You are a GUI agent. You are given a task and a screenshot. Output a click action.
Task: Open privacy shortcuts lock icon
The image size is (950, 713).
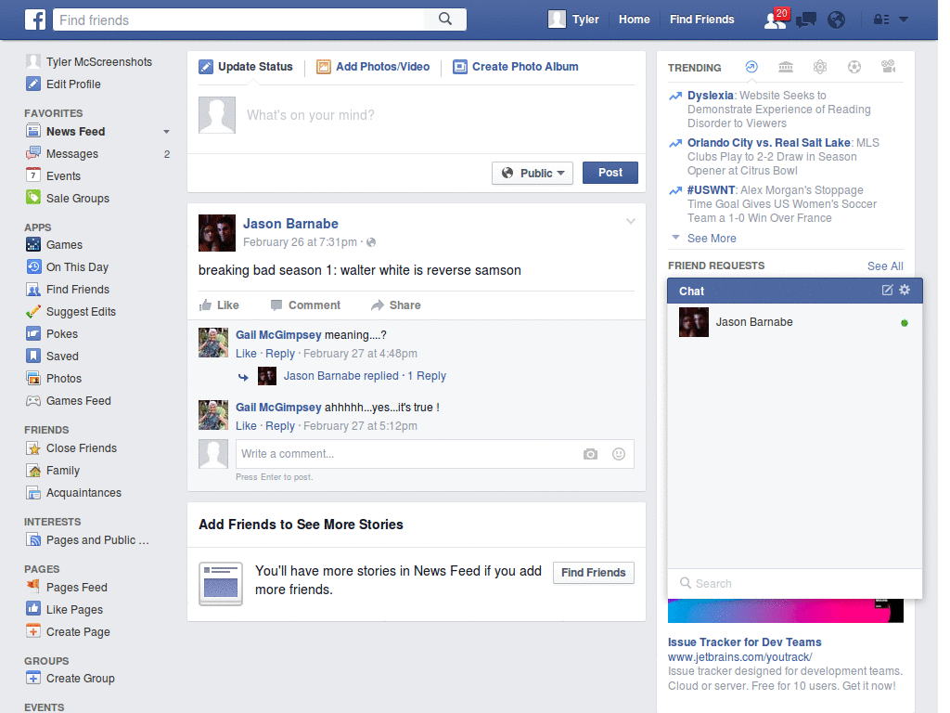pos(881,19)
